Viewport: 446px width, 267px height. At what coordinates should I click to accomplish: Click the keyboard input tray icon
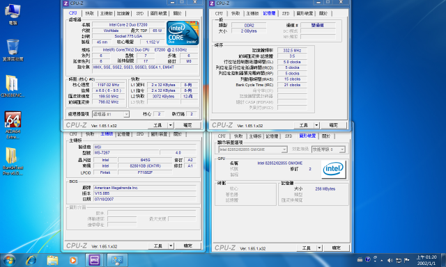360,259
